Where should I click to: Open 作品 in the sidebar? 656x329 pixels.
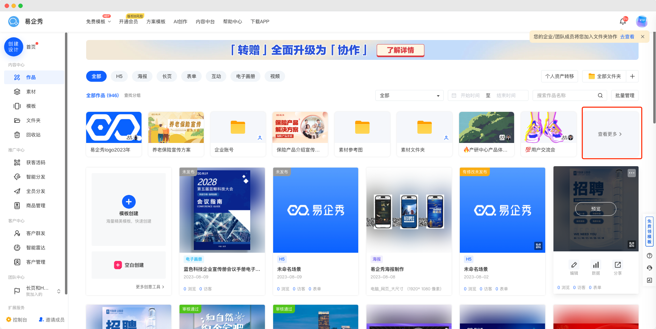34,77
